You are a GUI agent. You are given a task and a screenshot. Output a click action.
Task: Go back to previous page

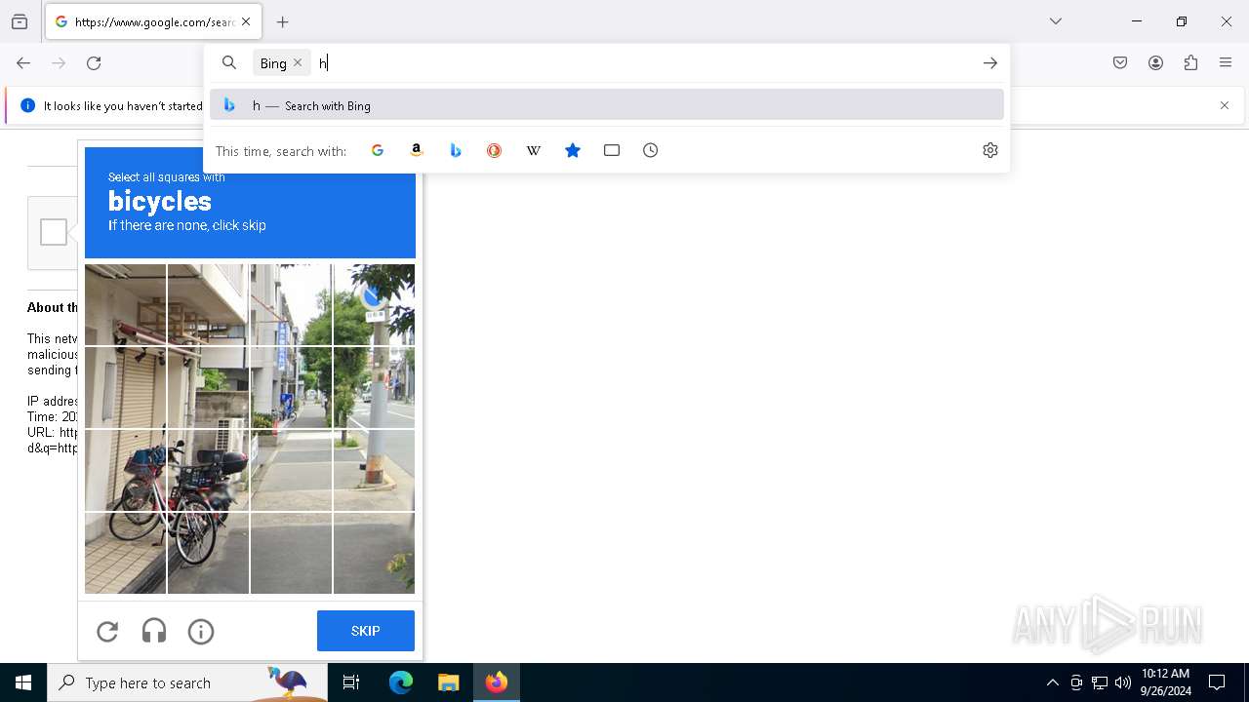[23, 63]
